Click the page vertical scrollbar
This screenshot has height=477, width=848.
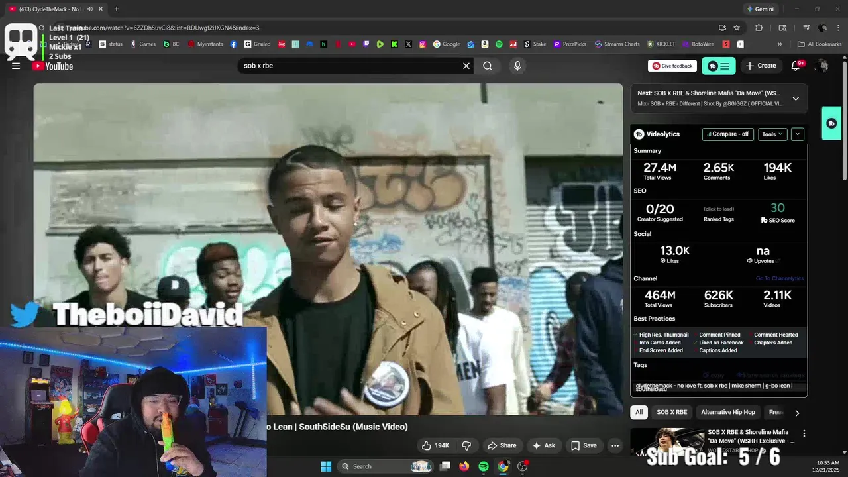(x=844, y=119)
